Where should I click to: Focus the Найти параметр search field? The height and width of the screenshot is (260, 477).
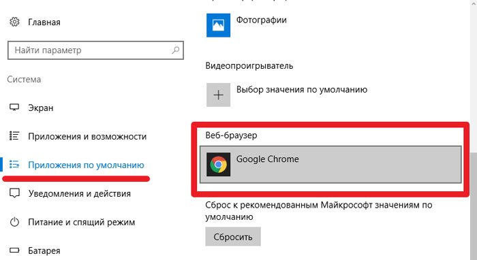point(95,50)
